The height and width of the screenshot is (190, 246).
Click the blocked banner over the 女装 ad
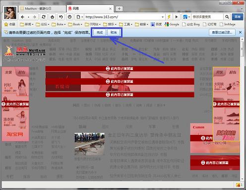pyautogui.click(x=15, y=104)
